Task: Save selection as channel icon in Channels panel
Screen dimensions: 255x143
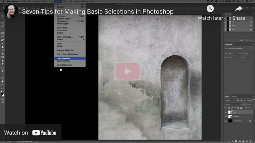Action: click(242, 41)
